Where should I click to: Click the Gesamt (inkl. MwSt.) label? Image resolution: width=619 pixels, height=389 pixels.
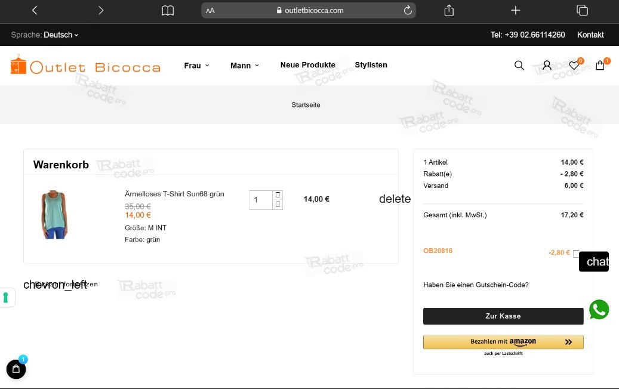(455, 215)
